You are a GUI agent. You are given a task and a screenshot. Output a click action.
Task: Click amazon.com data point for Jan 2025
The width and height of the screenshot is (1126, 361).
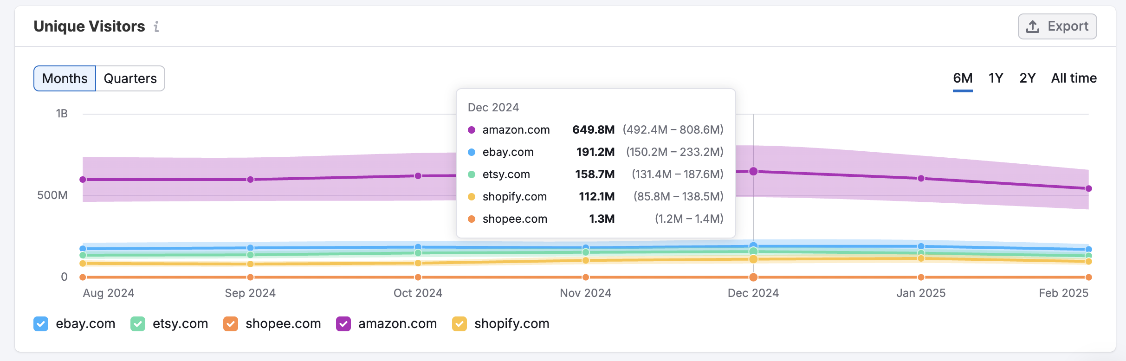pyautogui.click(x=921, y=178)
